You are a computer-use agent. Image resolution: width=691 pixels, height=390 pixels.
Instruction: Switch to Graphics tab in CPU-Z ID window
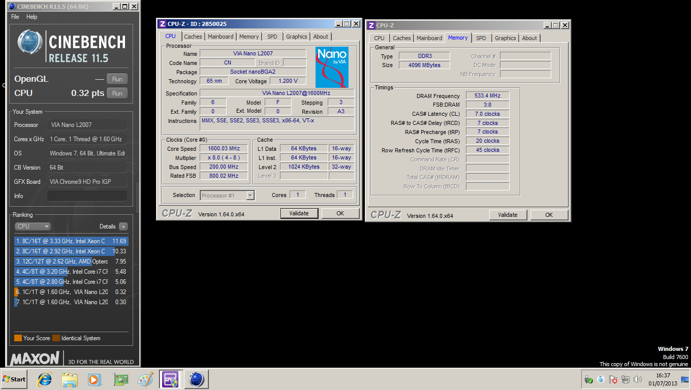[297, 37]
